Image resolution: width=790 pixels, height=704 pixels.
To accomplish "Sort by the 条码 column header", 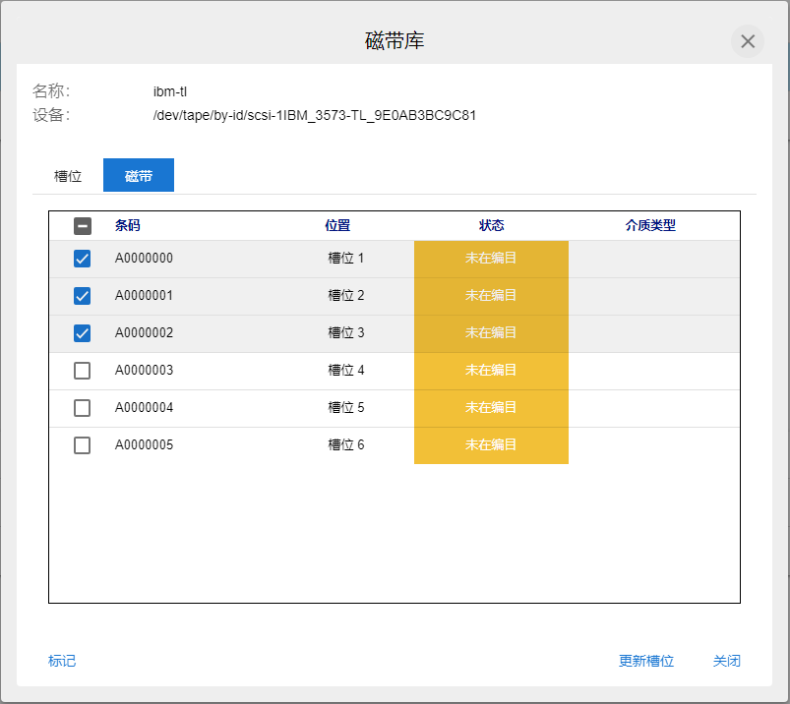I will (x=128, y=225).
